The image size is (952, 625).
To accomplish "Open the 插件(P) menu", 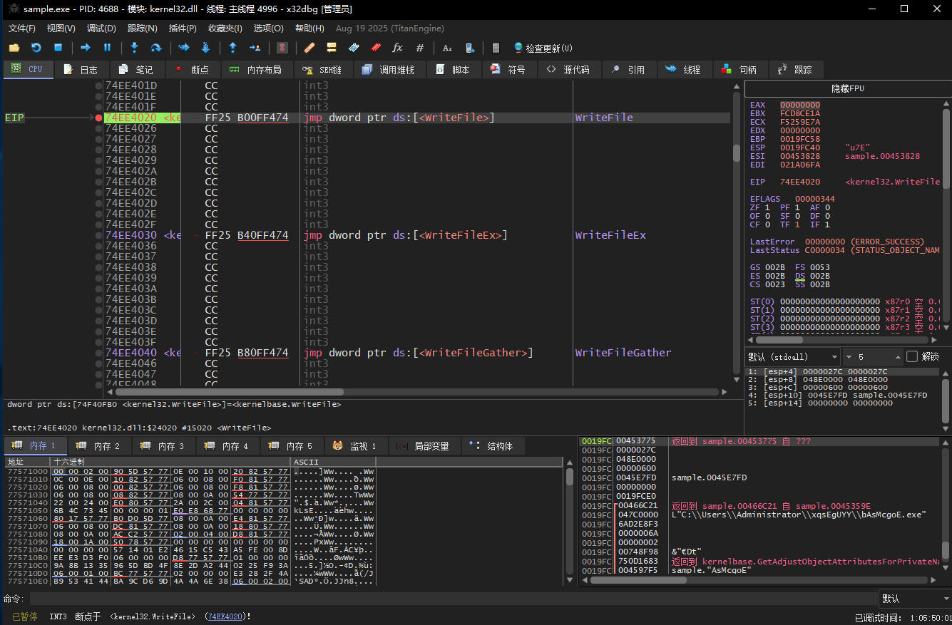I will (x=183, y=29).
